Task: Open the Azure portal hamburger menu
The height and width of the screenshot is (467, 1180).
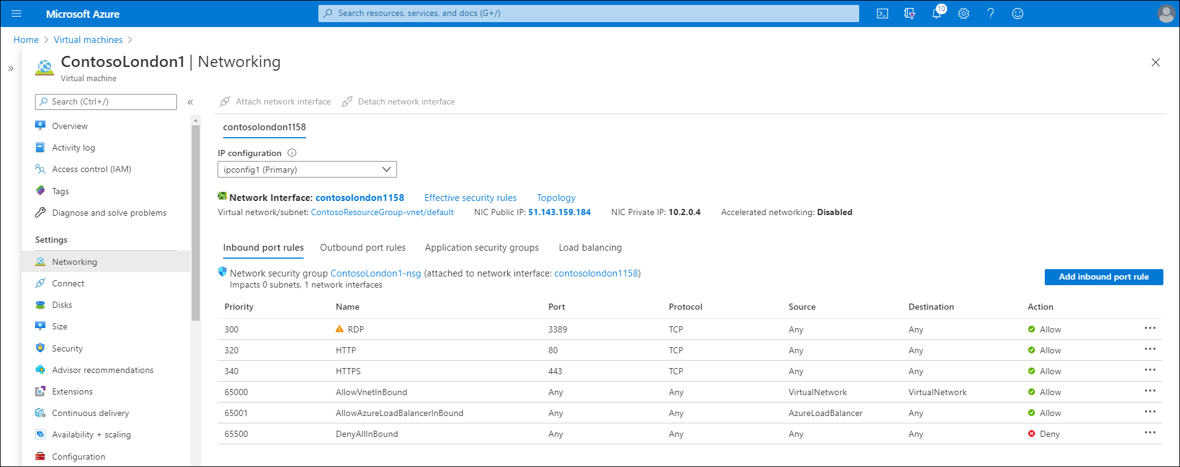Action: (x=17, y=14)
